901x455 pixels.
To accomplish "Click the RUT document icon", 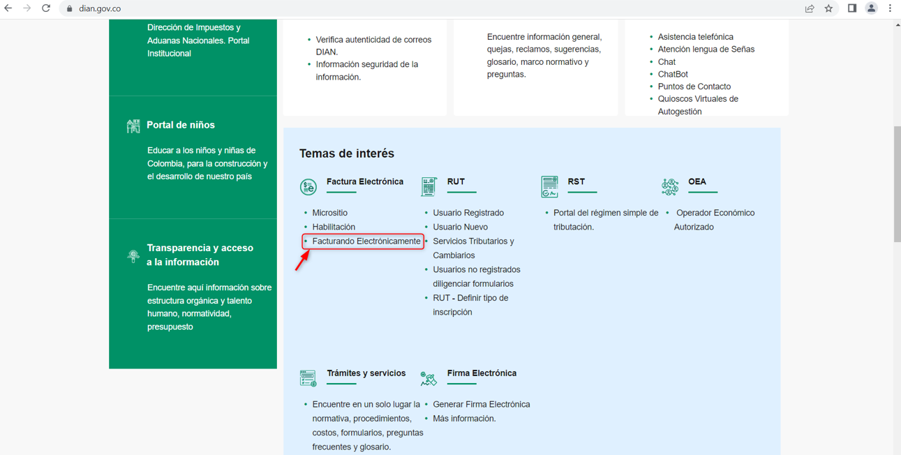I will 429,187.
